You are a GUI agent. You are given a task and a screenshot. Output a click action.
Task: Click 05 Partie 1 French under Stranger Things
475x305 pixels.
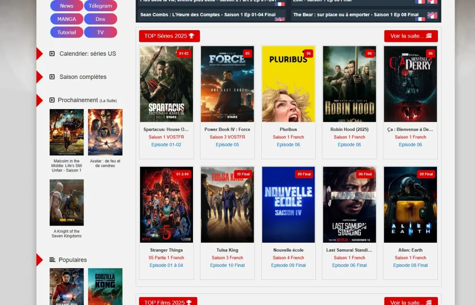(167, 258)
